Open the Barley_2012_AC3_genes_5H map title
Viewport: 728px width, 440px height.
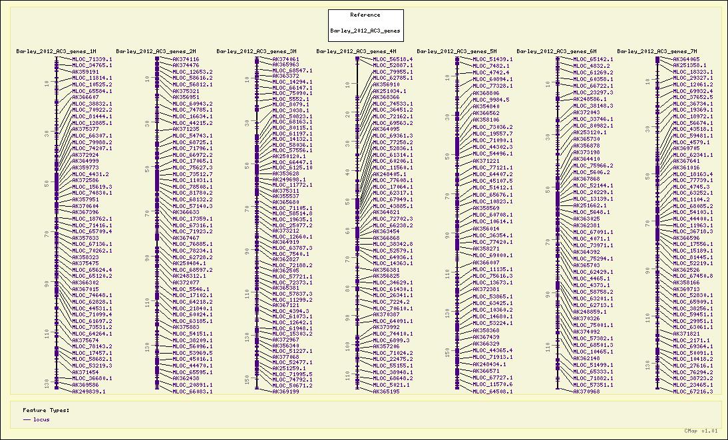pos(456,51)
